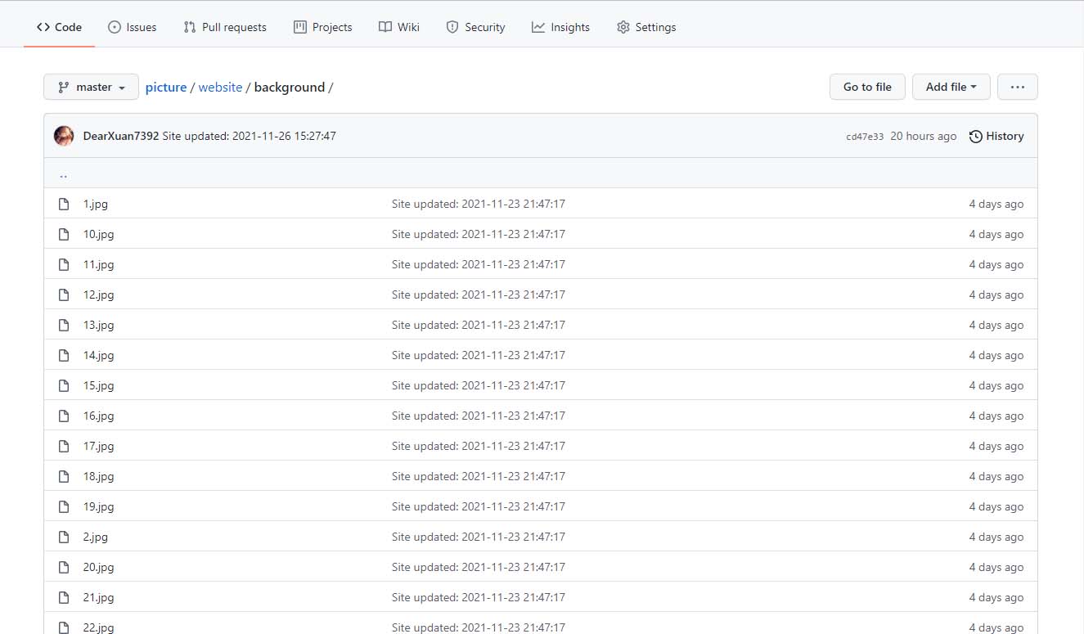Click the Security shield icon
Viewport: 1084px width, 634px height.
tap(452, 27)
